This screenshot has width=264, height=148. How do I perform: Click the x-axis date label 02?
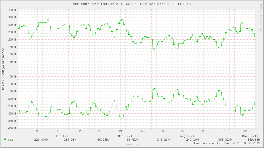tap(245, 131)
